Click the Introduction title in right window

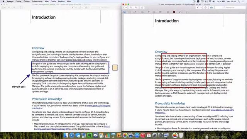click(x=167, y=21)
